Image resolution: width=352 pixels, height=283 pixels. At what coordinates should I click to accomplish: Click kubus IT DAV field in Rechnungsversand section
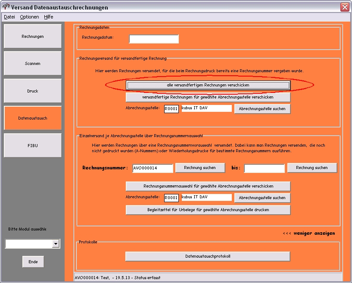tap(206, 108)
